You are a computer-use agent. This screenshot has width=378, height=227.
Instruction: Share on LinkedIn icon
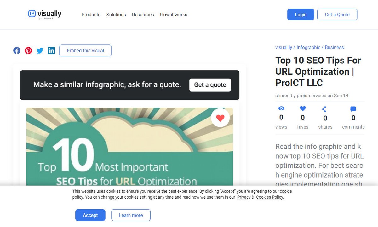point(51,50)
